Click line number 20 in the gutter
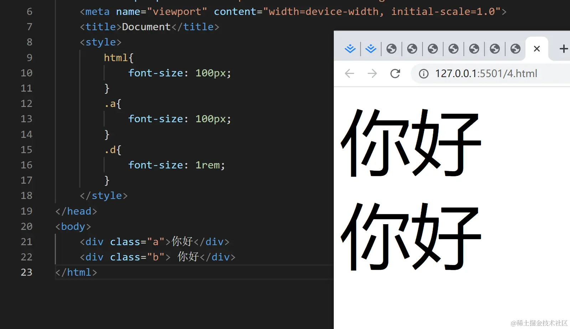The width and height of the screenshot is (570, 329). tap(26, 226)
